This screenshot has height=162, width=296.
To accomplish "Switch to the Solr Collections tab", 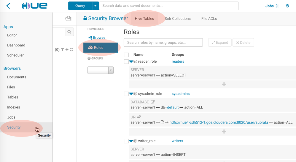I will point(178,19).
